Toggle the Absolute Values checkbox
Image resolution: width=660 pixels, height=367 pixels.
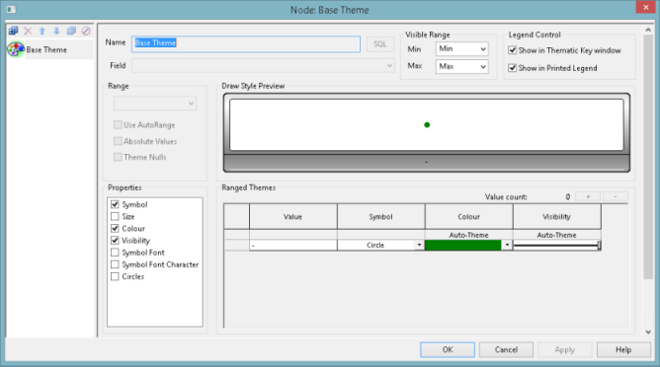[118, 141]
